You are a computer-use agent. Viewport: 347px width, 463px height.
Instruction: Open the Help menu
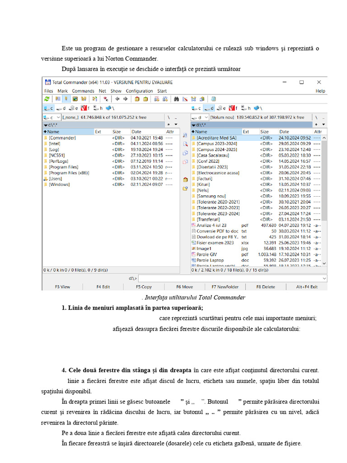tap(320, 91)
